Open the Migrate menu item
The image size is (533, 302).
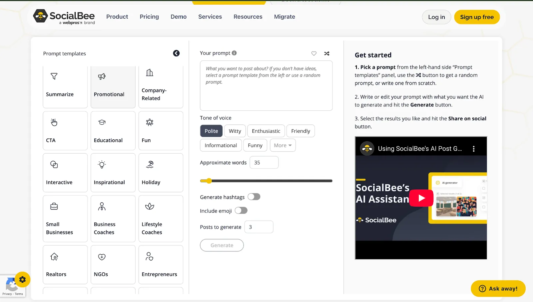tap(284, 17)
